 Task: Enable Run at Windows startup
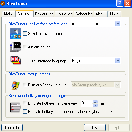tap(25, 85)
